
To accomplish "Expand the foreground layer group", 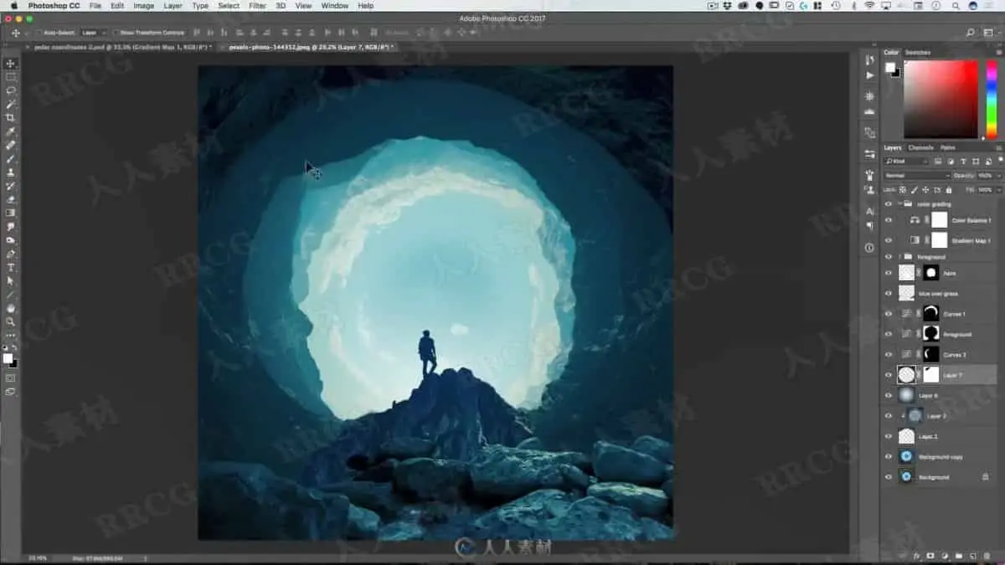I will [x=900, y=257].
